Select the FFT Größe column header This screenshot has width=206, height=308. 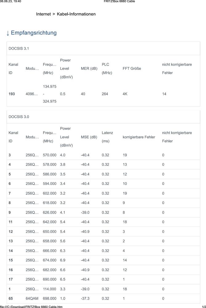point(131,68)
